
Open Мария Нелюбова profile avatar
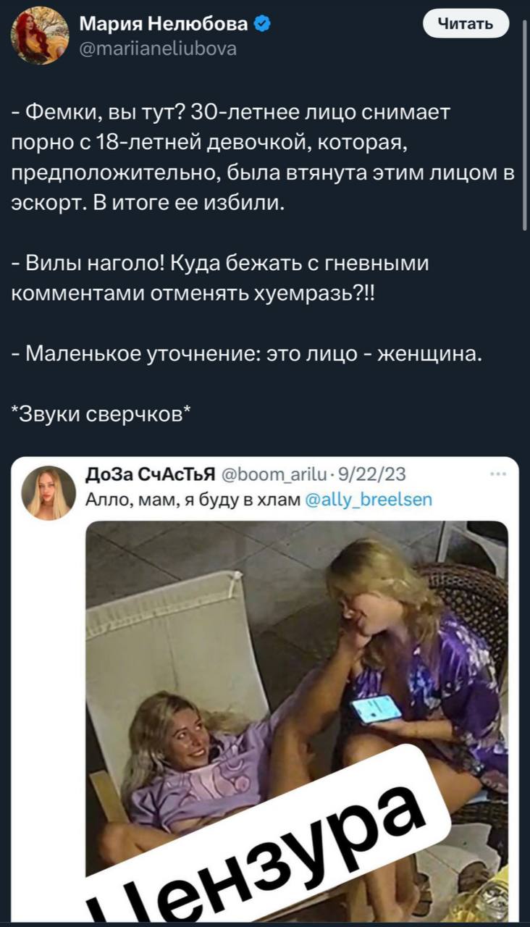[x=38, y=37]
